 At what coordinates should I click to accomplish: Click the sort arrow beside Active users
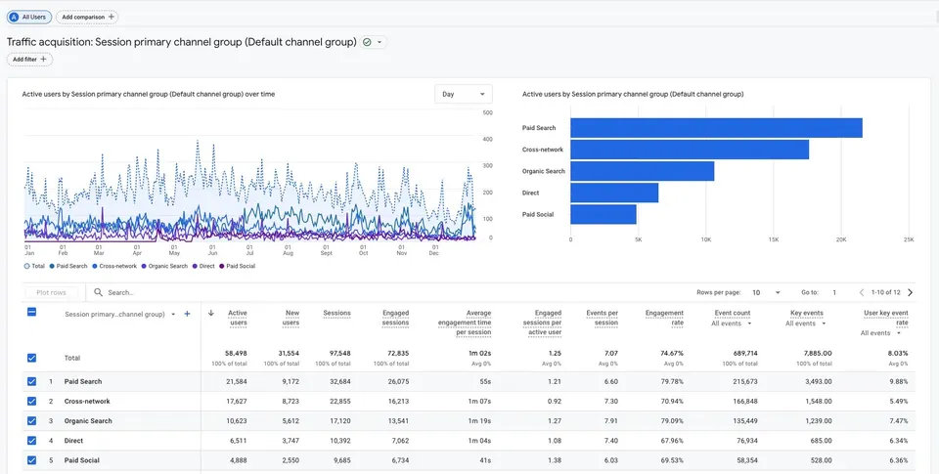(x=211, y=313)
